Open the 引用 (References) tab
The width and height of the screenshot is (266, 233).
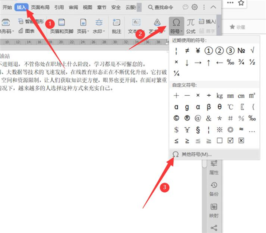[x=59, y=7]
